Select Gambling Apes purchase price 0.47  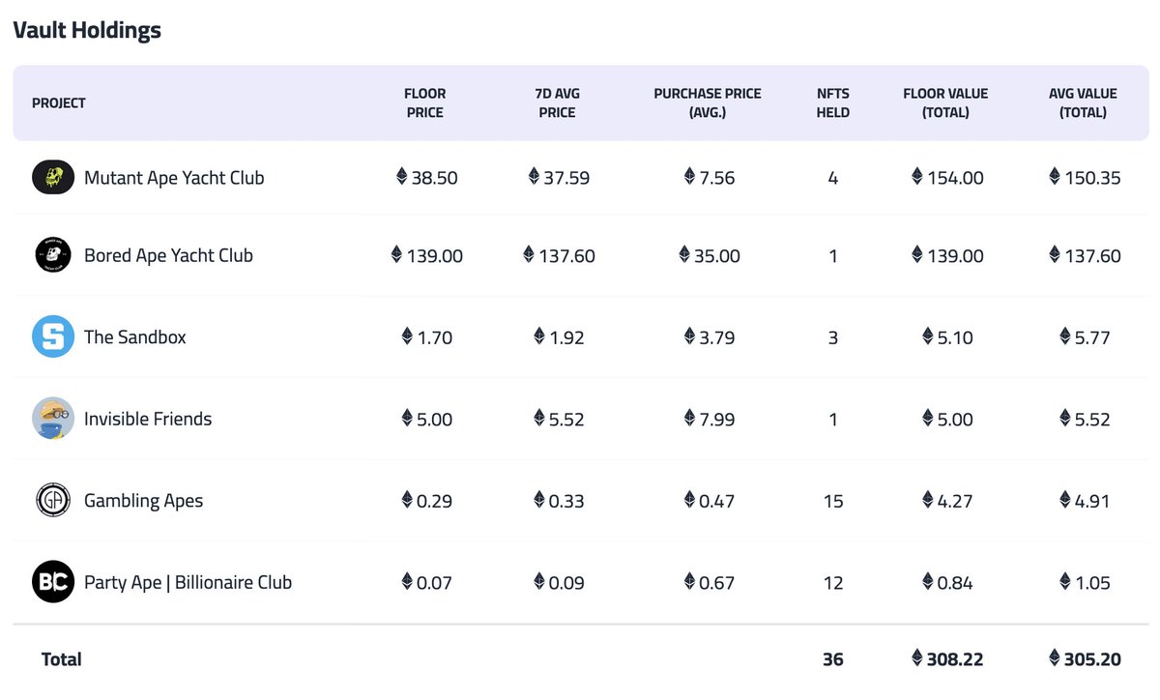(x=710, y=501)
